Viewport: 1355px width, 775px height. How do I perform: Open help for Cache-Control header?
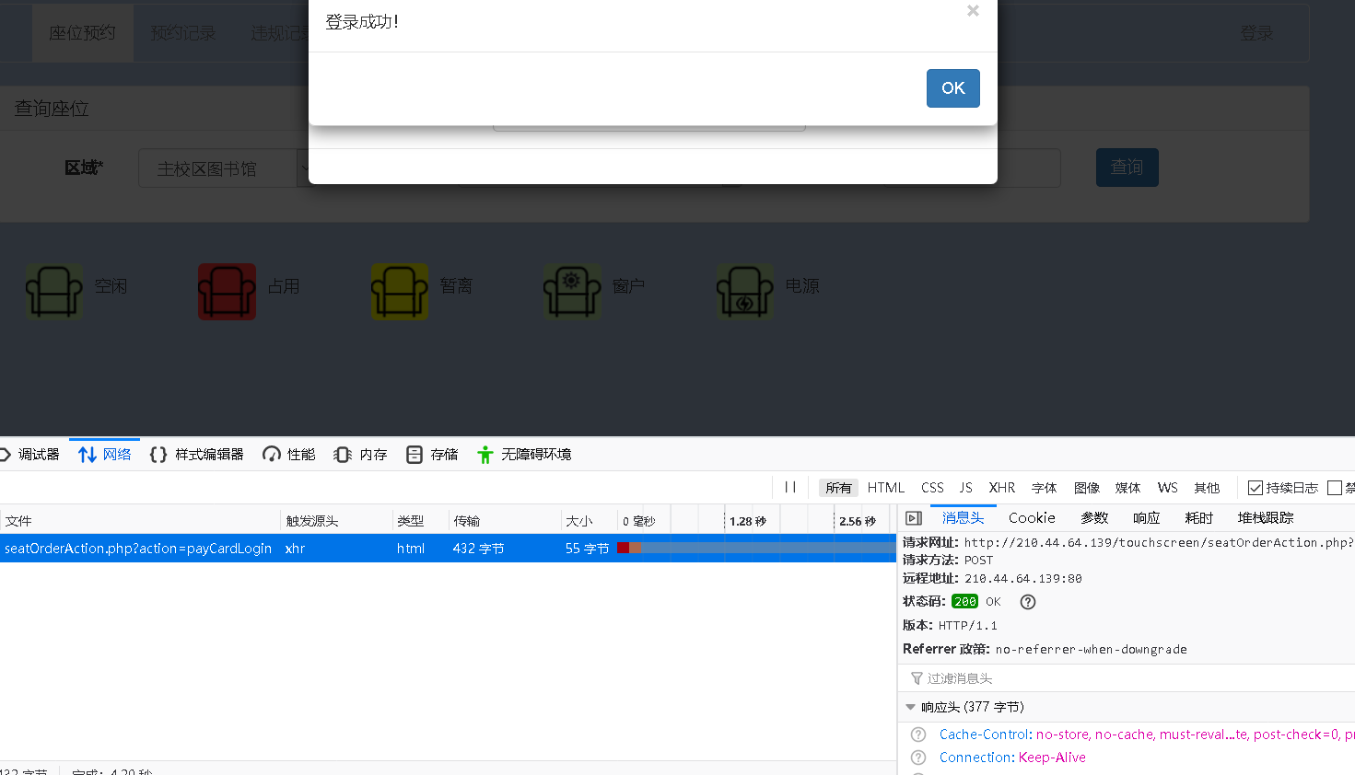pos(918,735)
